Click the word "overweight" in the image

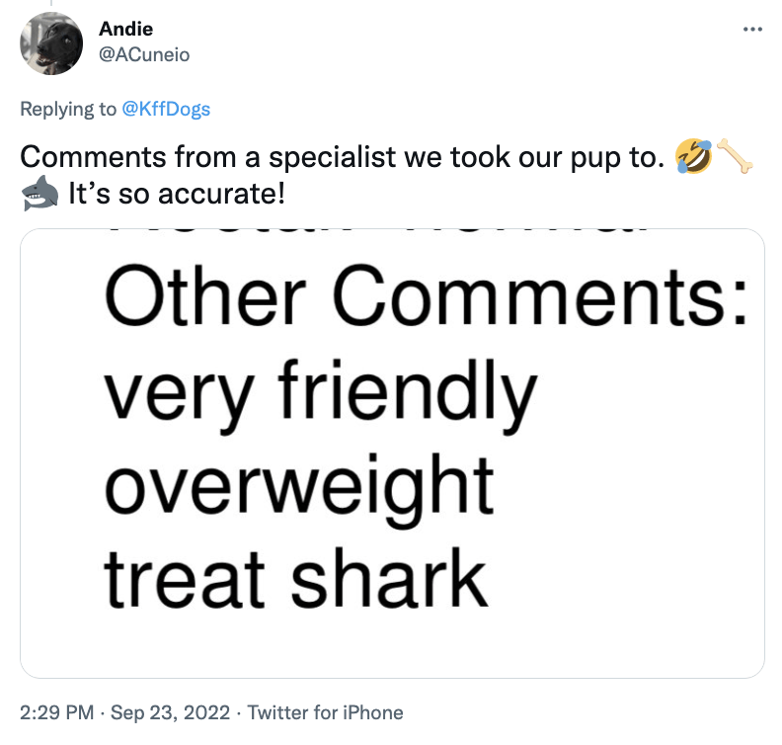[x=297, y=484]
